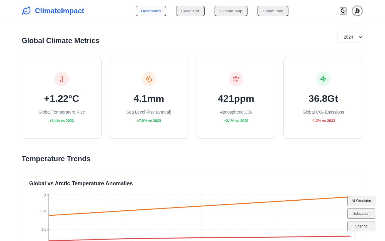
Task: Click the ClimateImpact leaf logo icon
Action: click(x=26, y=11)
